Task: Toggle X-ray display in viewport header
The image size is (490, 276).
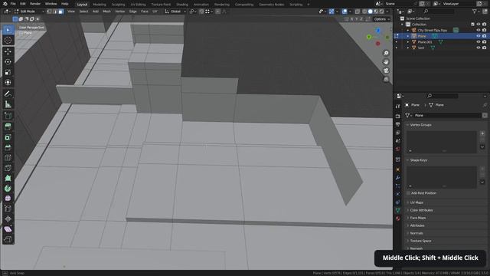Action: tap(358, 11)
